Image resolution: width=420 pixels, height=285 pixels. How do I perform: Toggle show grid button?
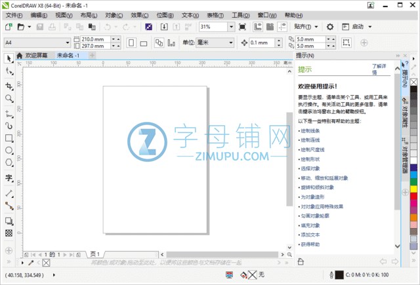pos(270,27)
